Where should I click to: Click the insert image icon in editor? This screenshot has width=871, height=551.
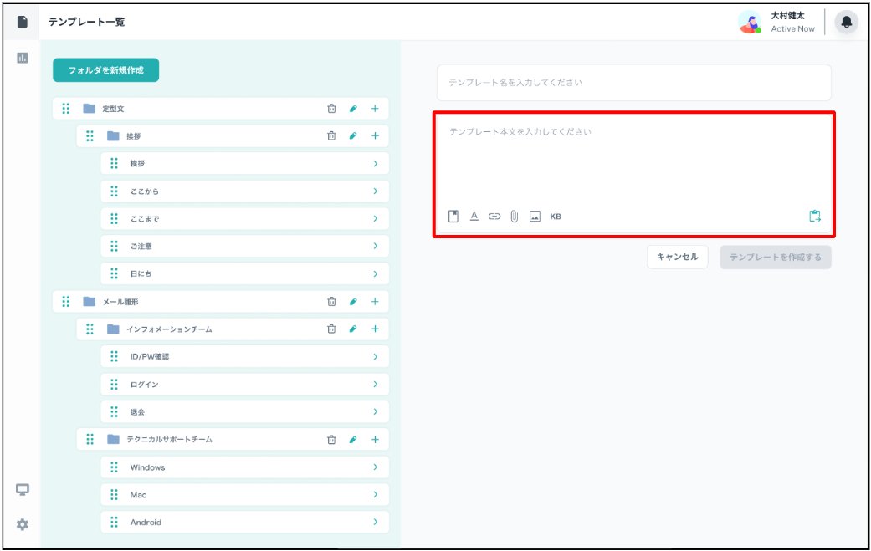[535, 217]
